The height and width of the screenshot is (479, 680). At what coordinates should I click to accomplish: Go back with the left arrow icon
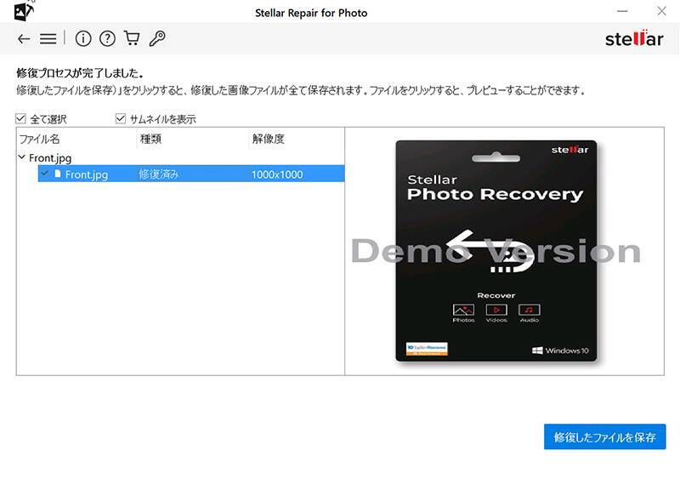[24, 39]
